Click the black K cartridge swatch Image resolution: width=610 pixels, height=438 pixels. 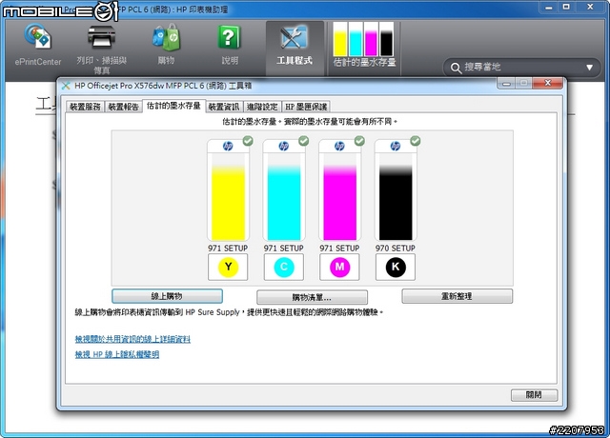pyautogui.click(x=396, y=267)
